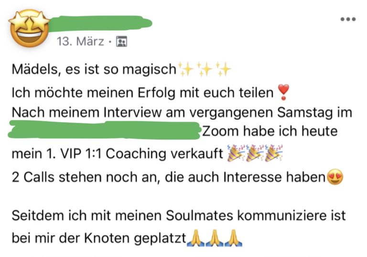Image resolution: width=367 pixels, height=257 pixels.
Task: Click the star-eyes emoji profile avatar
Action: click(29, 28)
